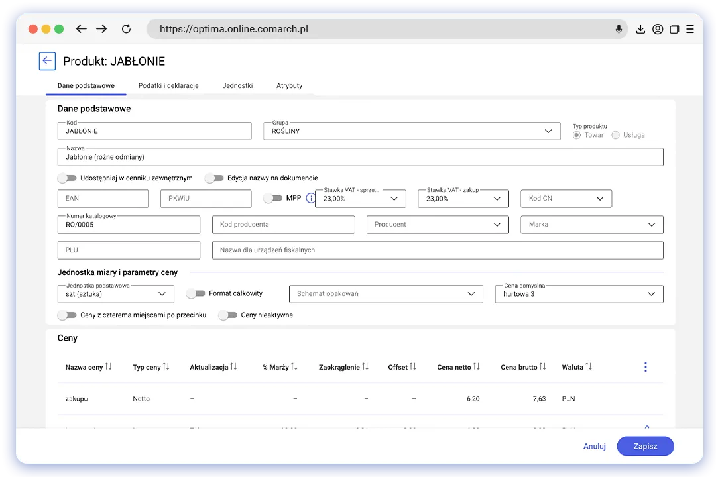The image size is (716, 477).
Task: Sort by Cena netto column arrows
Action: click(476, 367)
